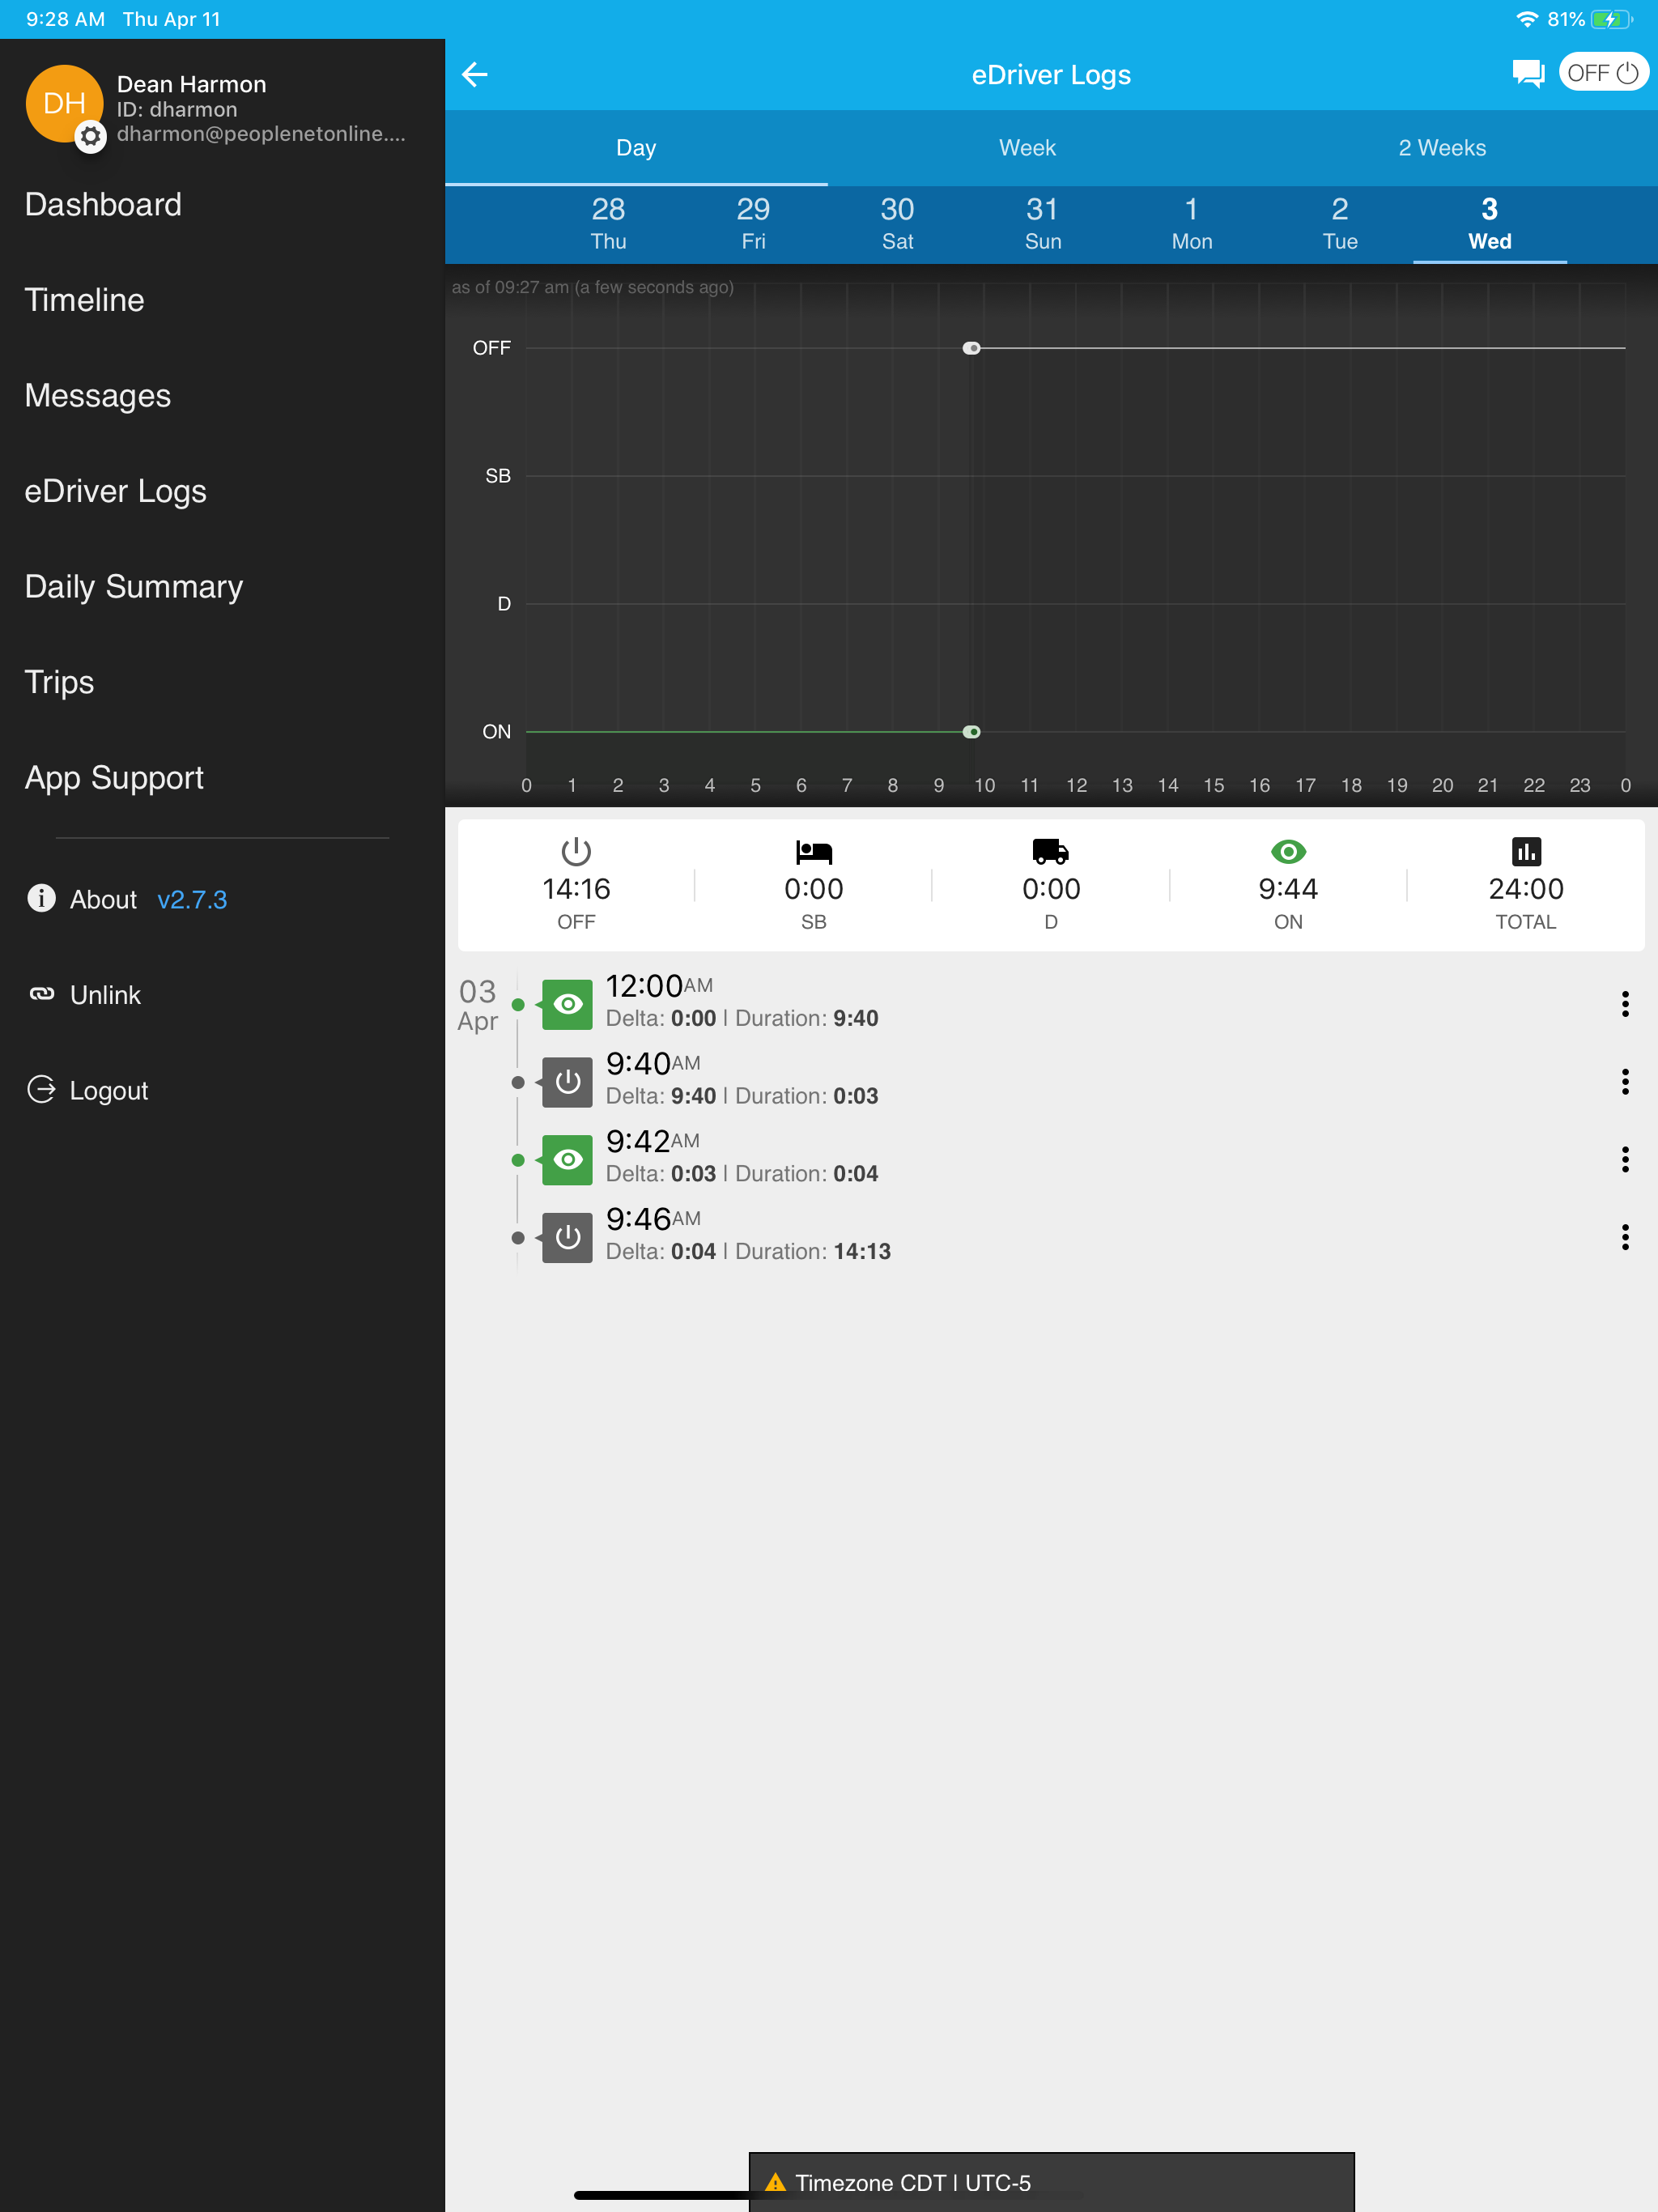The height and width of the screenshot is (2212, 1658).
Task: Click green eye icon for 9:42 AM entry
Action: tap(567, 1160)
